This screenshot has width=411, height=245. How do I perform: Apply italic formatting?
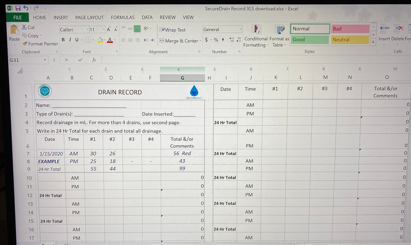click(x=69, y=40)
